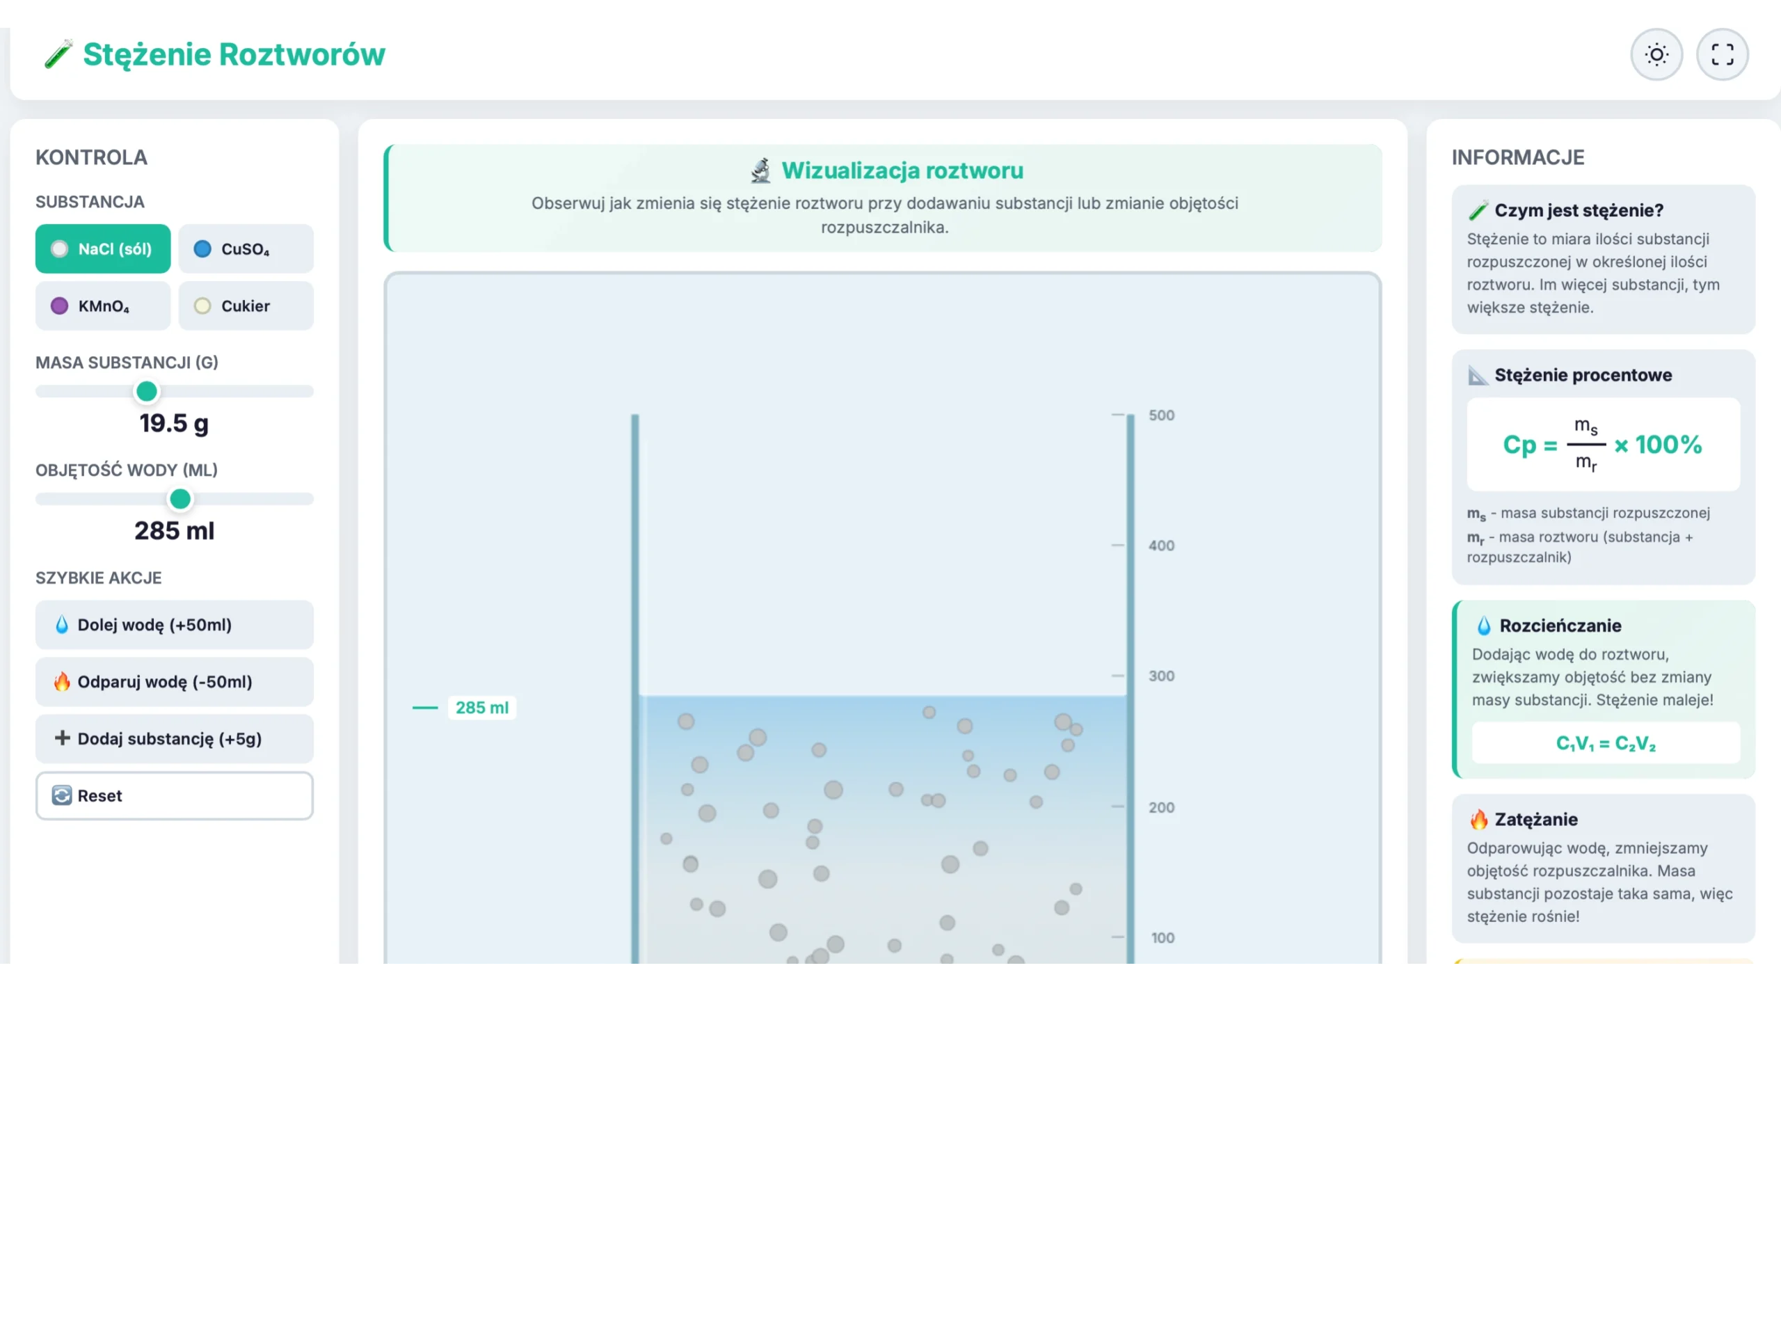The image size is (1781, 1327).
Task: Click the plus icon on Dodaj substancję
Action: point(62,738)
